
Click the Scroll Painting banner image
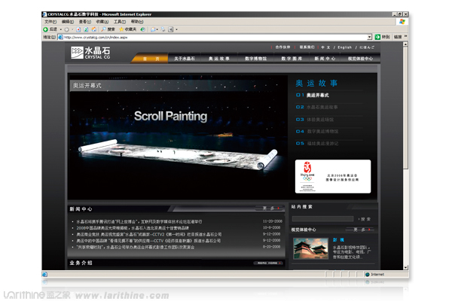(x=178, y=137)
